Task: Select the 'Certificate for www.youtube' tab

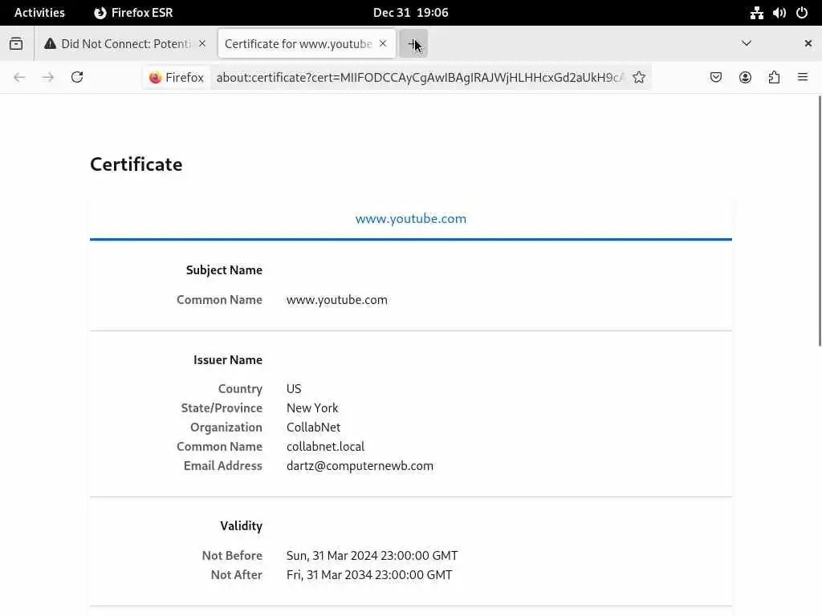Action: pos(307,43)
